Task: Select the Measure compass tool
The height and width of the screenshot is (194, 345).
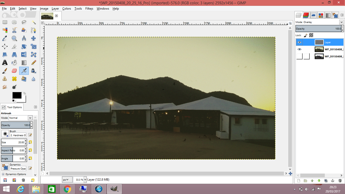Action: pyautogui.click(x=24, y=38)
